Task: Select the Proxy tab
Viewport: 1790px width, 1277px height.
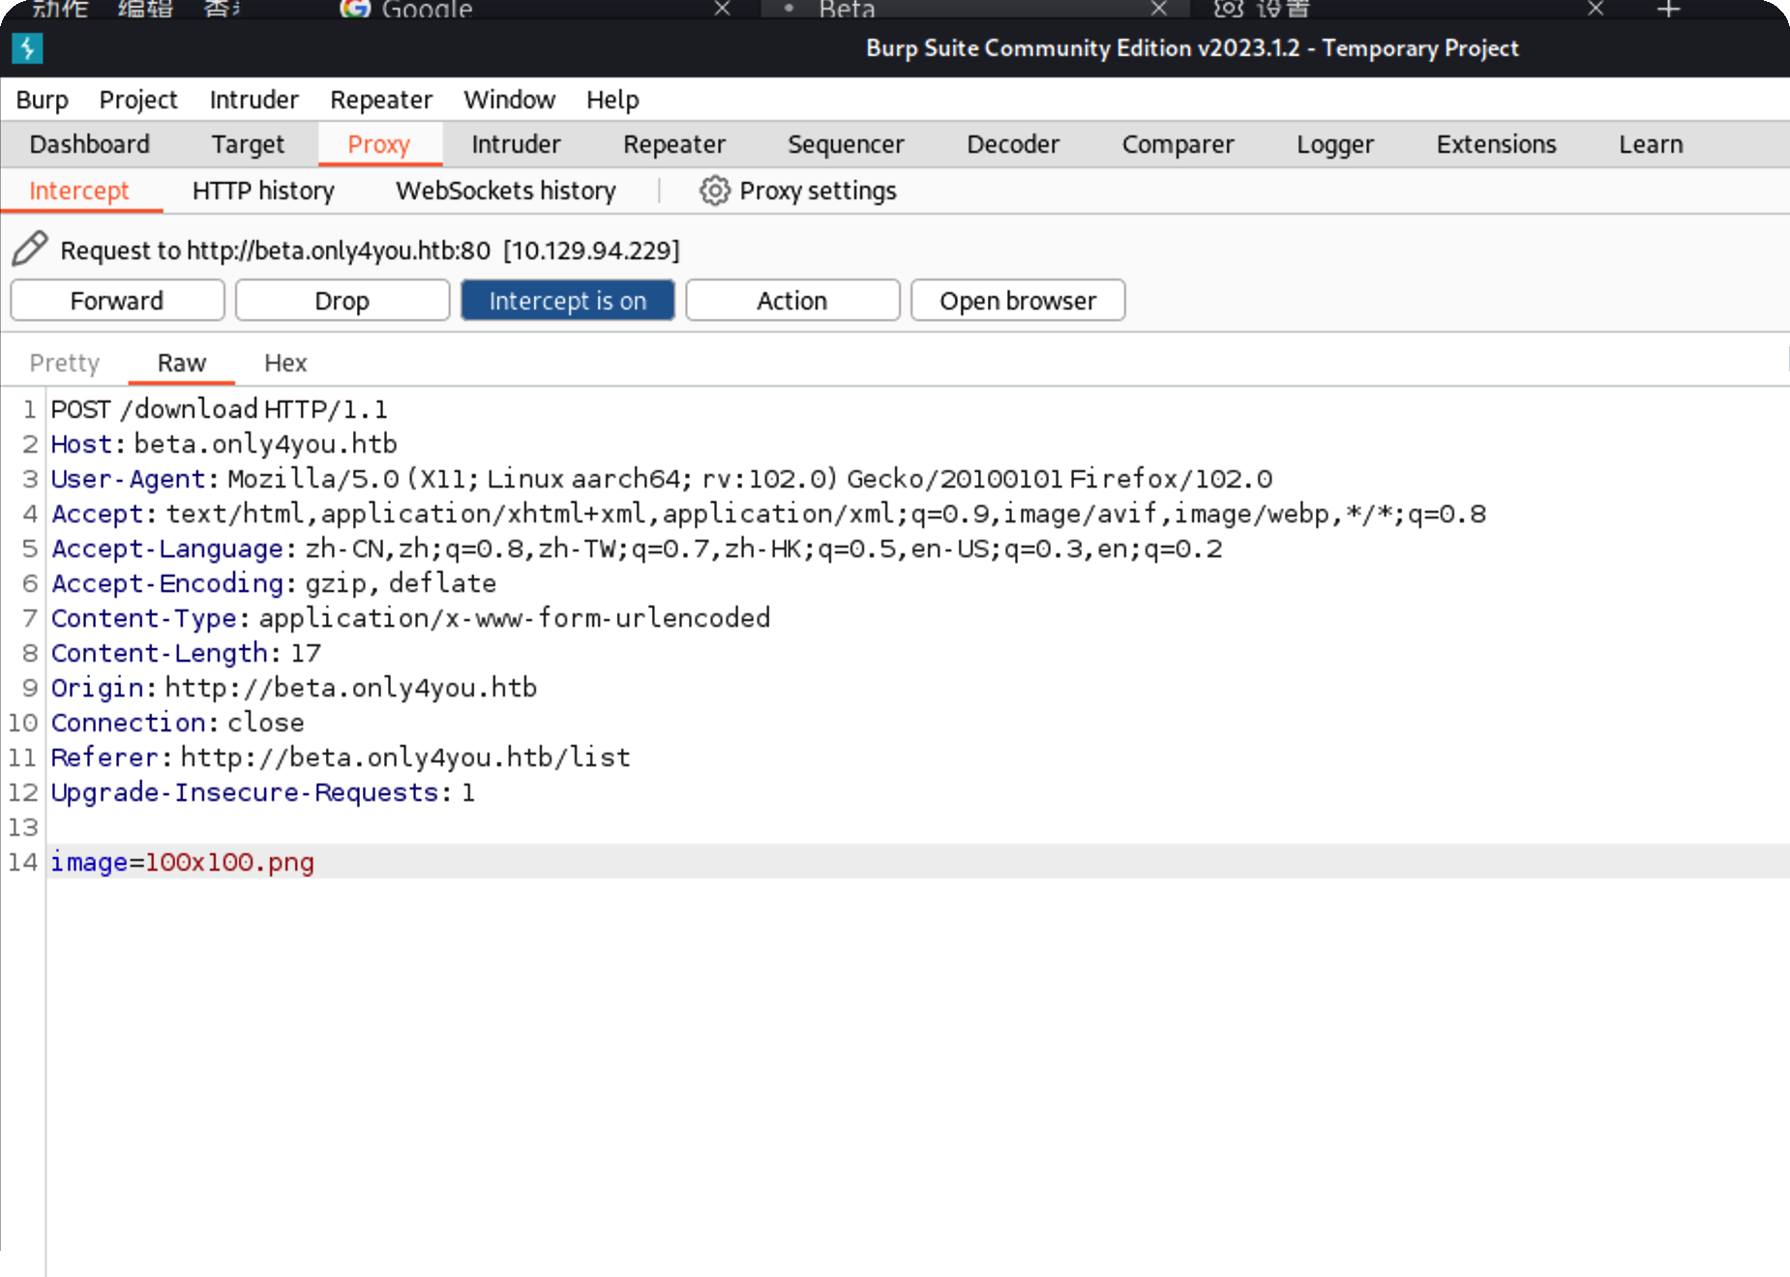Action: [379, 144]
